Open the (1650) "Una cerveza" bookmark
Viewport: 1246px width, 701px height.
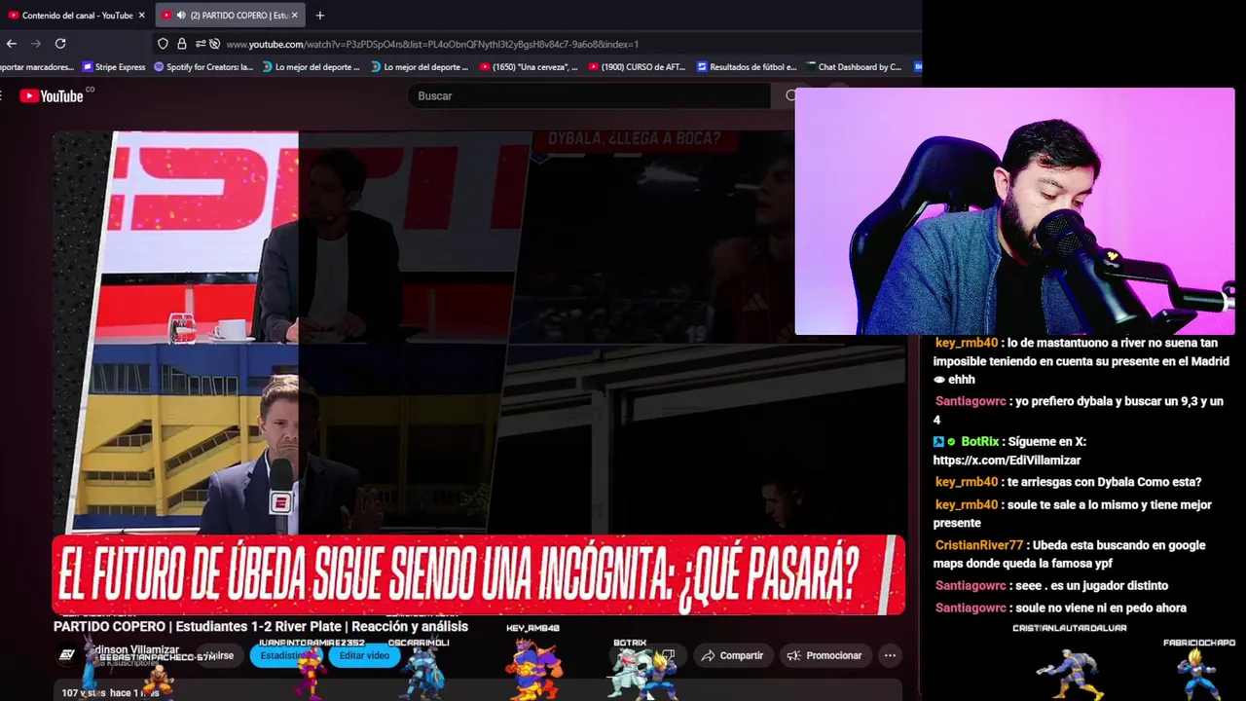(529, 67)
